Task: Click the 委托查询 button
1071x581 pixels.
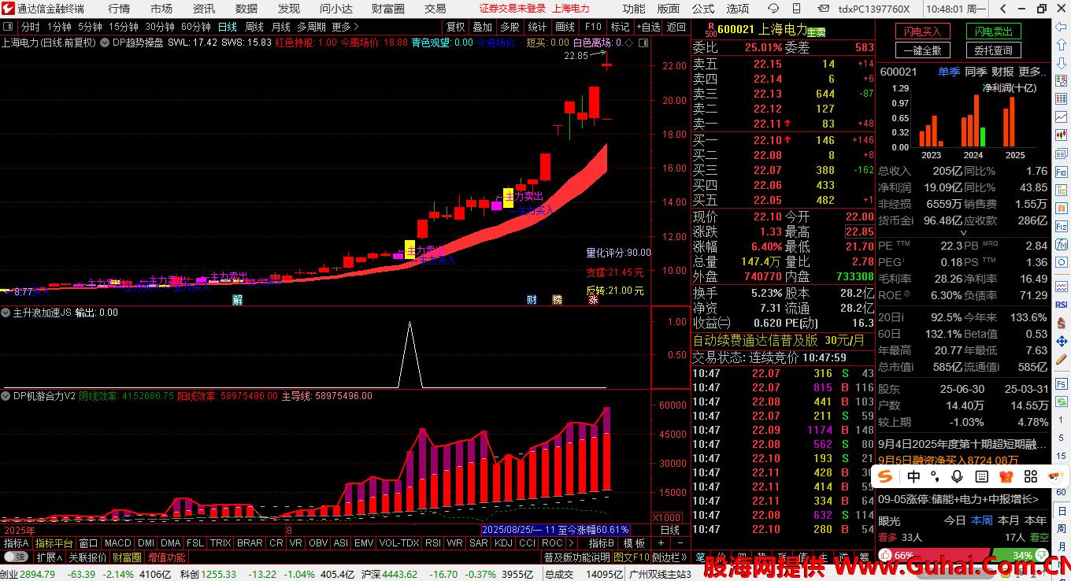Action: (993, 50)
